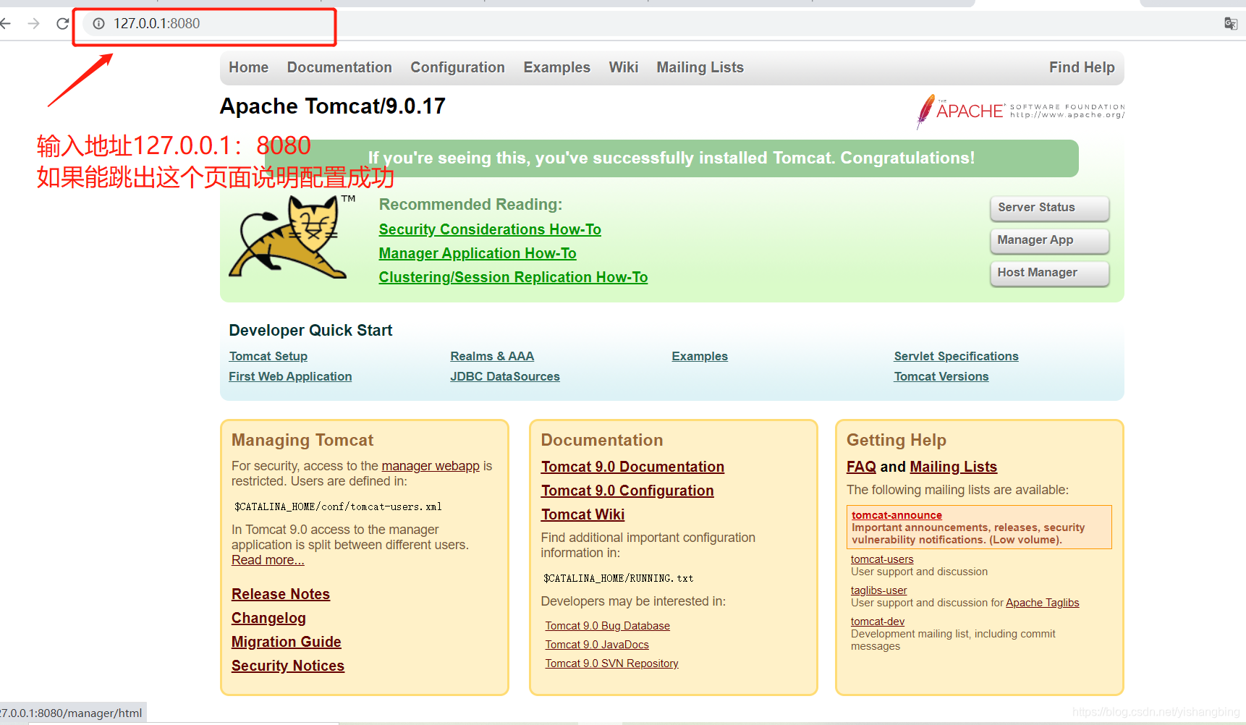
Task: Click the translate page icon
Action: click(x=1230, y=24)
